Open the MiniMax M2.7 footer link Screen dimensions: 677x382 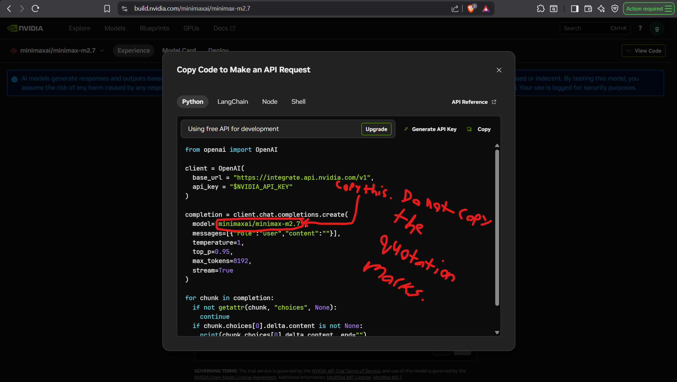pos(388,377)
